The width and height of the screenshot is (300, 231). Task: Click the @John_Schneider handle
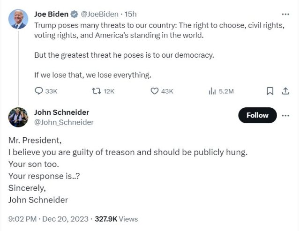[64, 122]
